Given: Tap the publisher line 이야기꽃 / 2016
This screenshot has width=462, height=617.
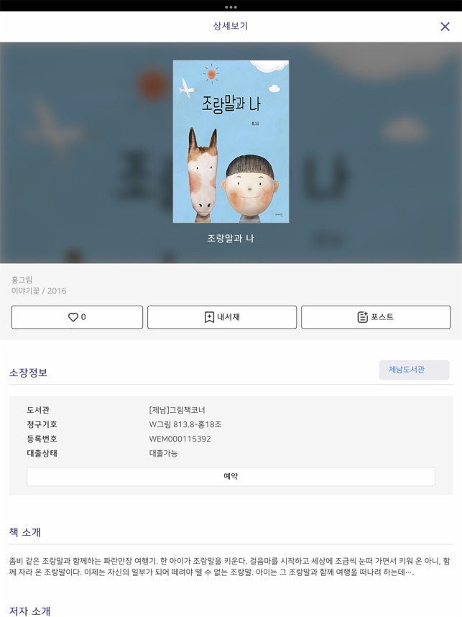Looking at the screenshot, I should (x=39, y=291).
